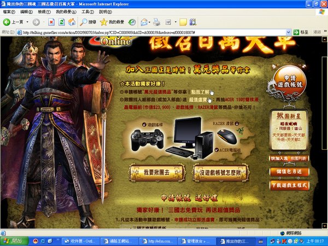Open the 檢視(V) menu
Image resolution: width=328 pixels, height=246 pixels.
click(x=44, y=12)
